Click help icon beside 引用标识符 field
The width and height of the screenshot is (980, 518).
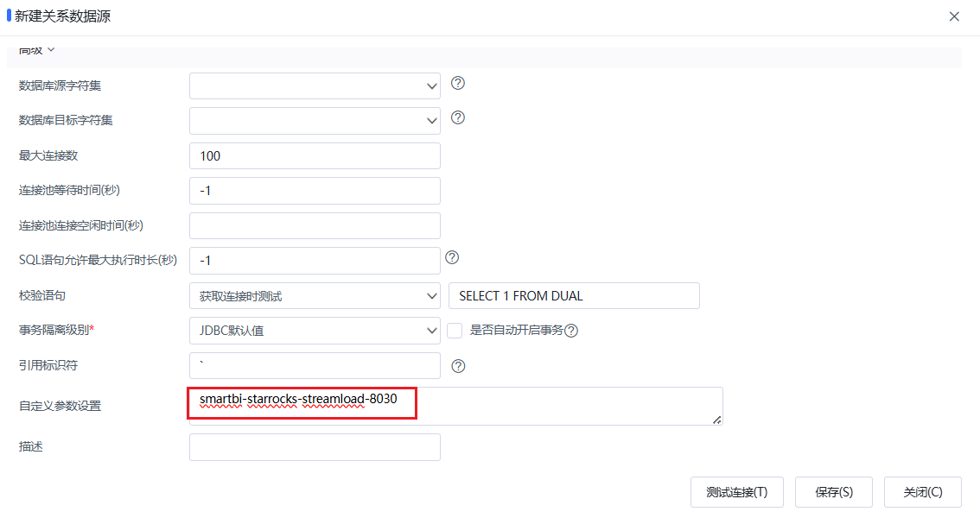tap(458, 366)
